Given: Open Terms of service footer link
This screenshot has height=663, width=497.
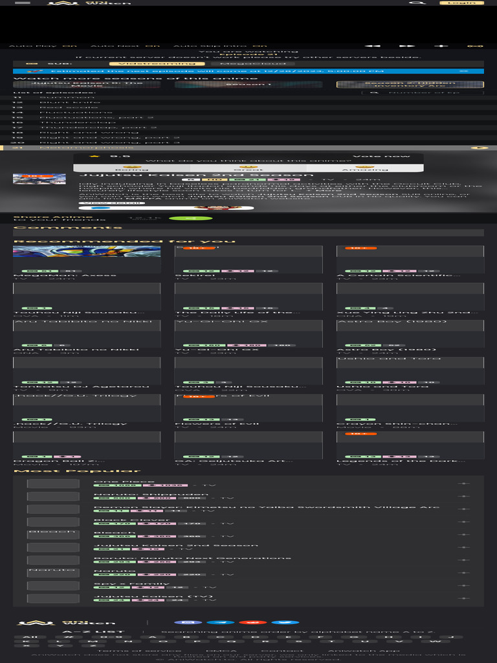Looking at the screenshot, I should (x=140, y=651).
